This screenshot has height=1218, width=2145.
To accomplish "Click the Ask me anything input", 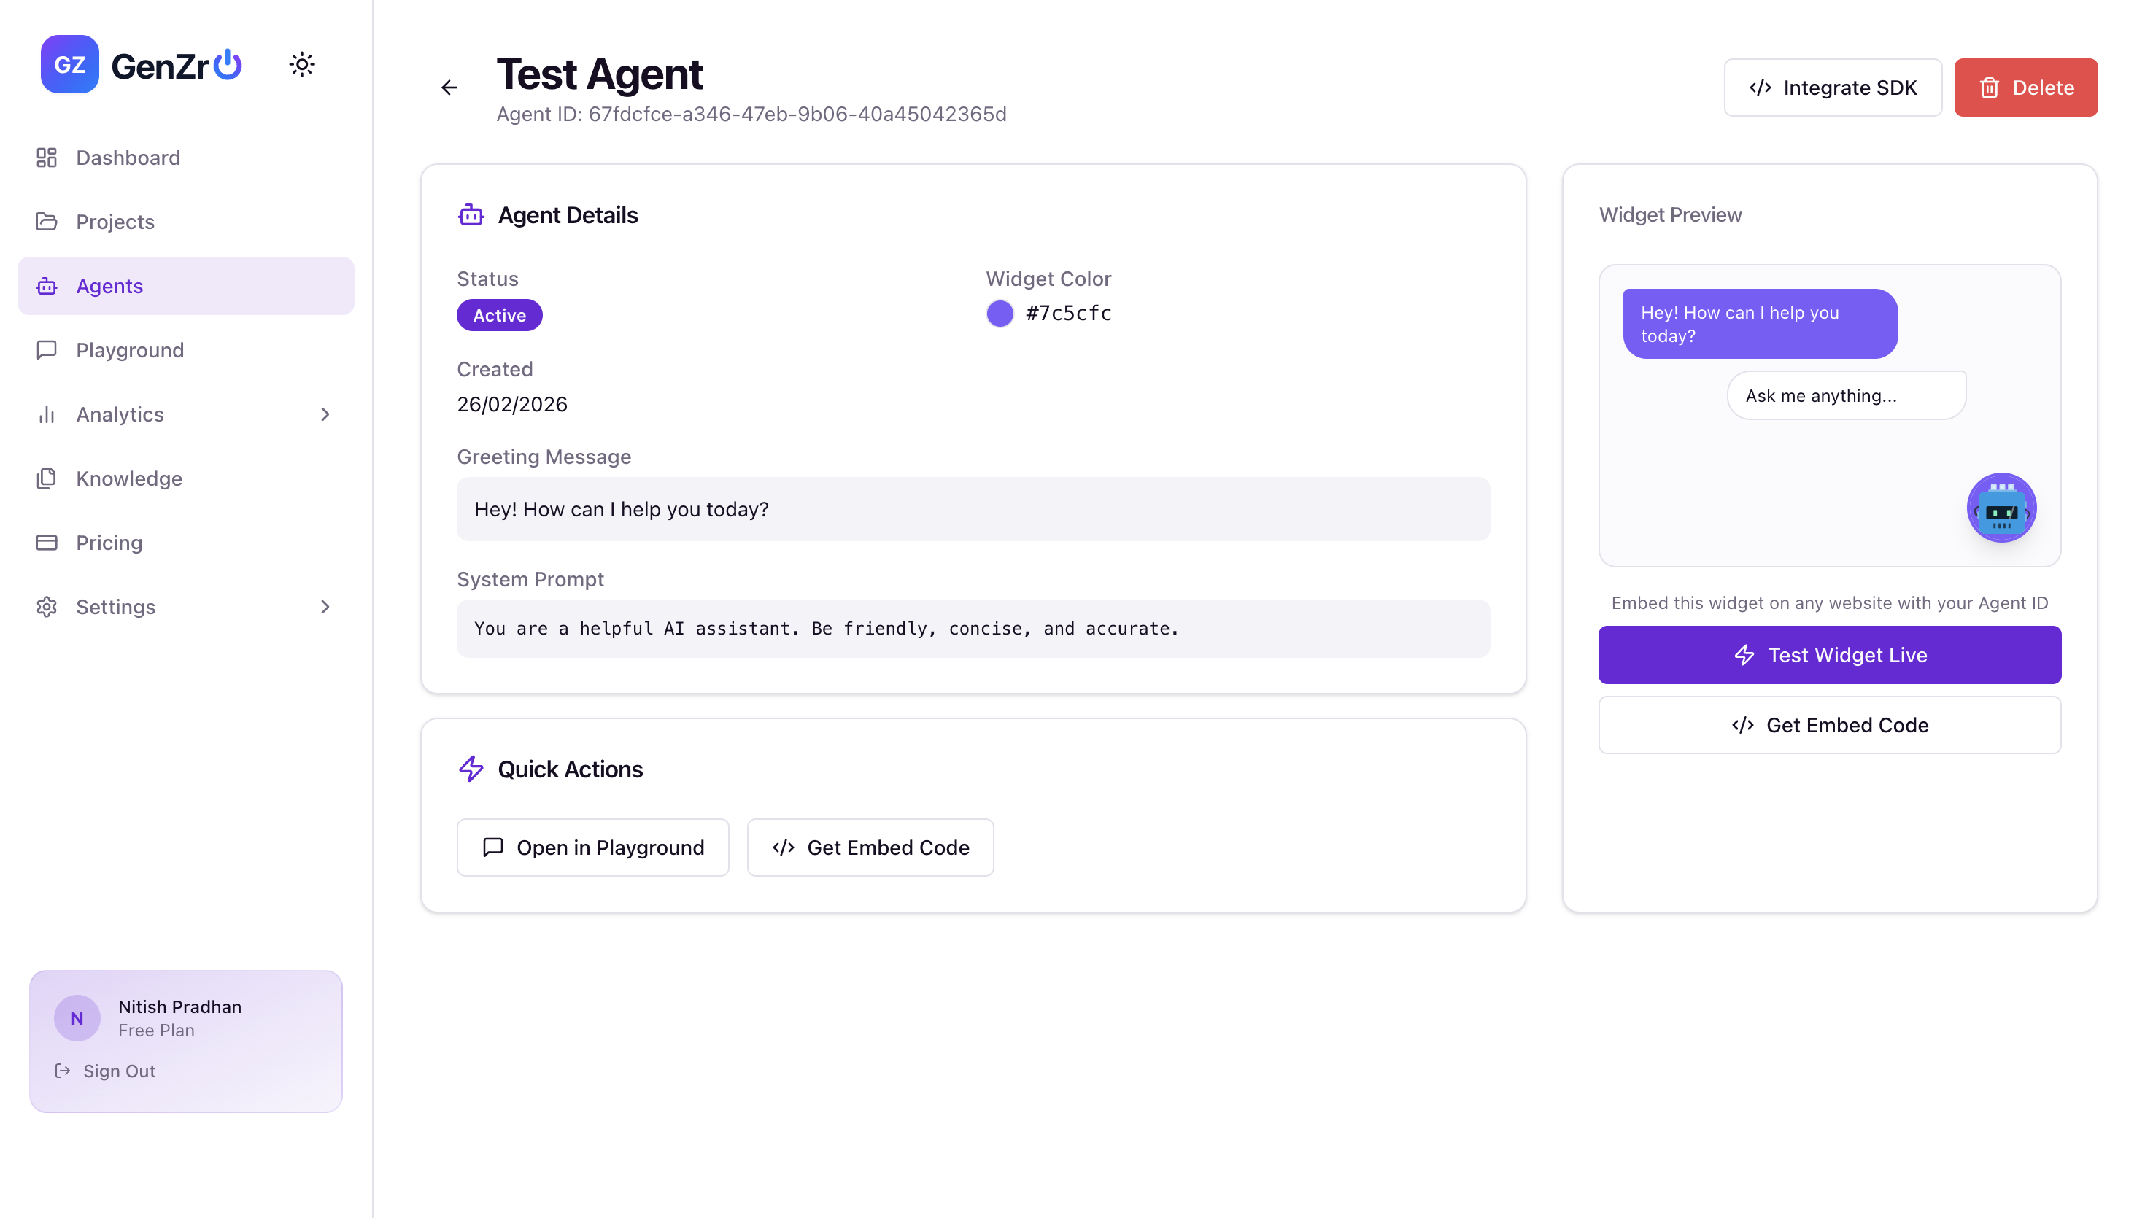I will (x=1847, y=396).
